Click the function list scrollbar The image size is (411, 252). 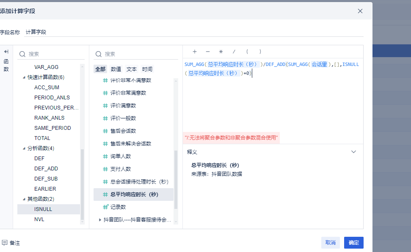(82, 184)
